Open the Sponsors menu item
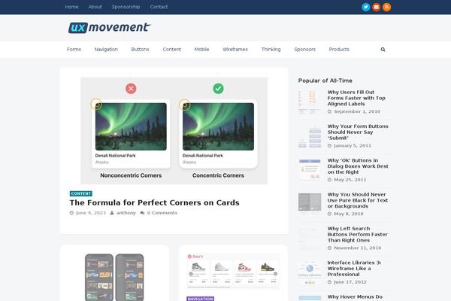The width and height of the screenshot is (451, 301). pyautogui.click(x=305, y=50)
